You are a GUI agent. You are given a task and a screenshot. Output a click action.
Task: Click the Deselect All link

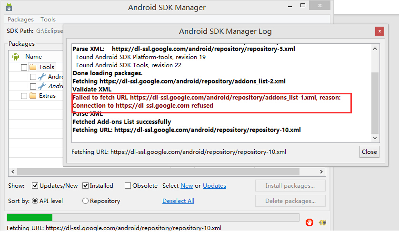178,201
